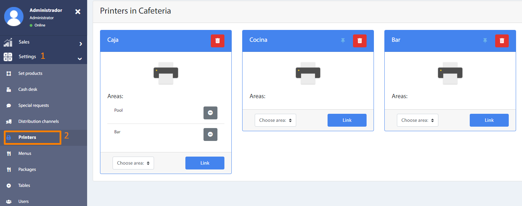
Task: Toggle the pin icon on Bar card
Action: tap(485, 41)
